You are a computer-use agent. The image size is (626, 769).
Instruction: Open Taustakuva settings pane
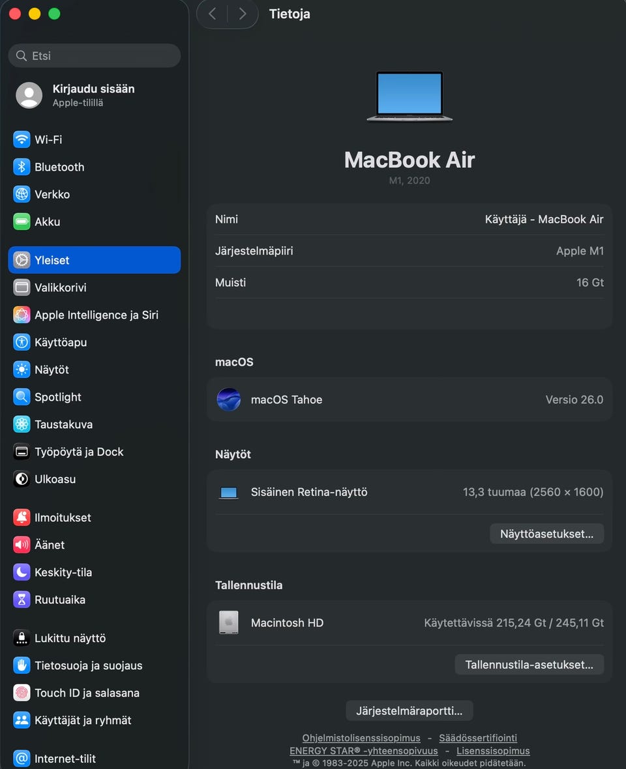[x=94, y=424]
